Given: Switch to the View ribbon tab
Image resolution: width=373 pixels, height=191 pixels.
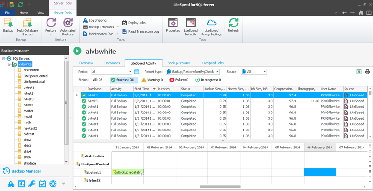Looking at the screenshot, I should tap(41, 13).
